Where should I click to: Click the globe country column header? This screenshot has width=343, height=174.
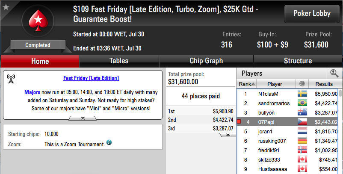(x=302, y=84)
